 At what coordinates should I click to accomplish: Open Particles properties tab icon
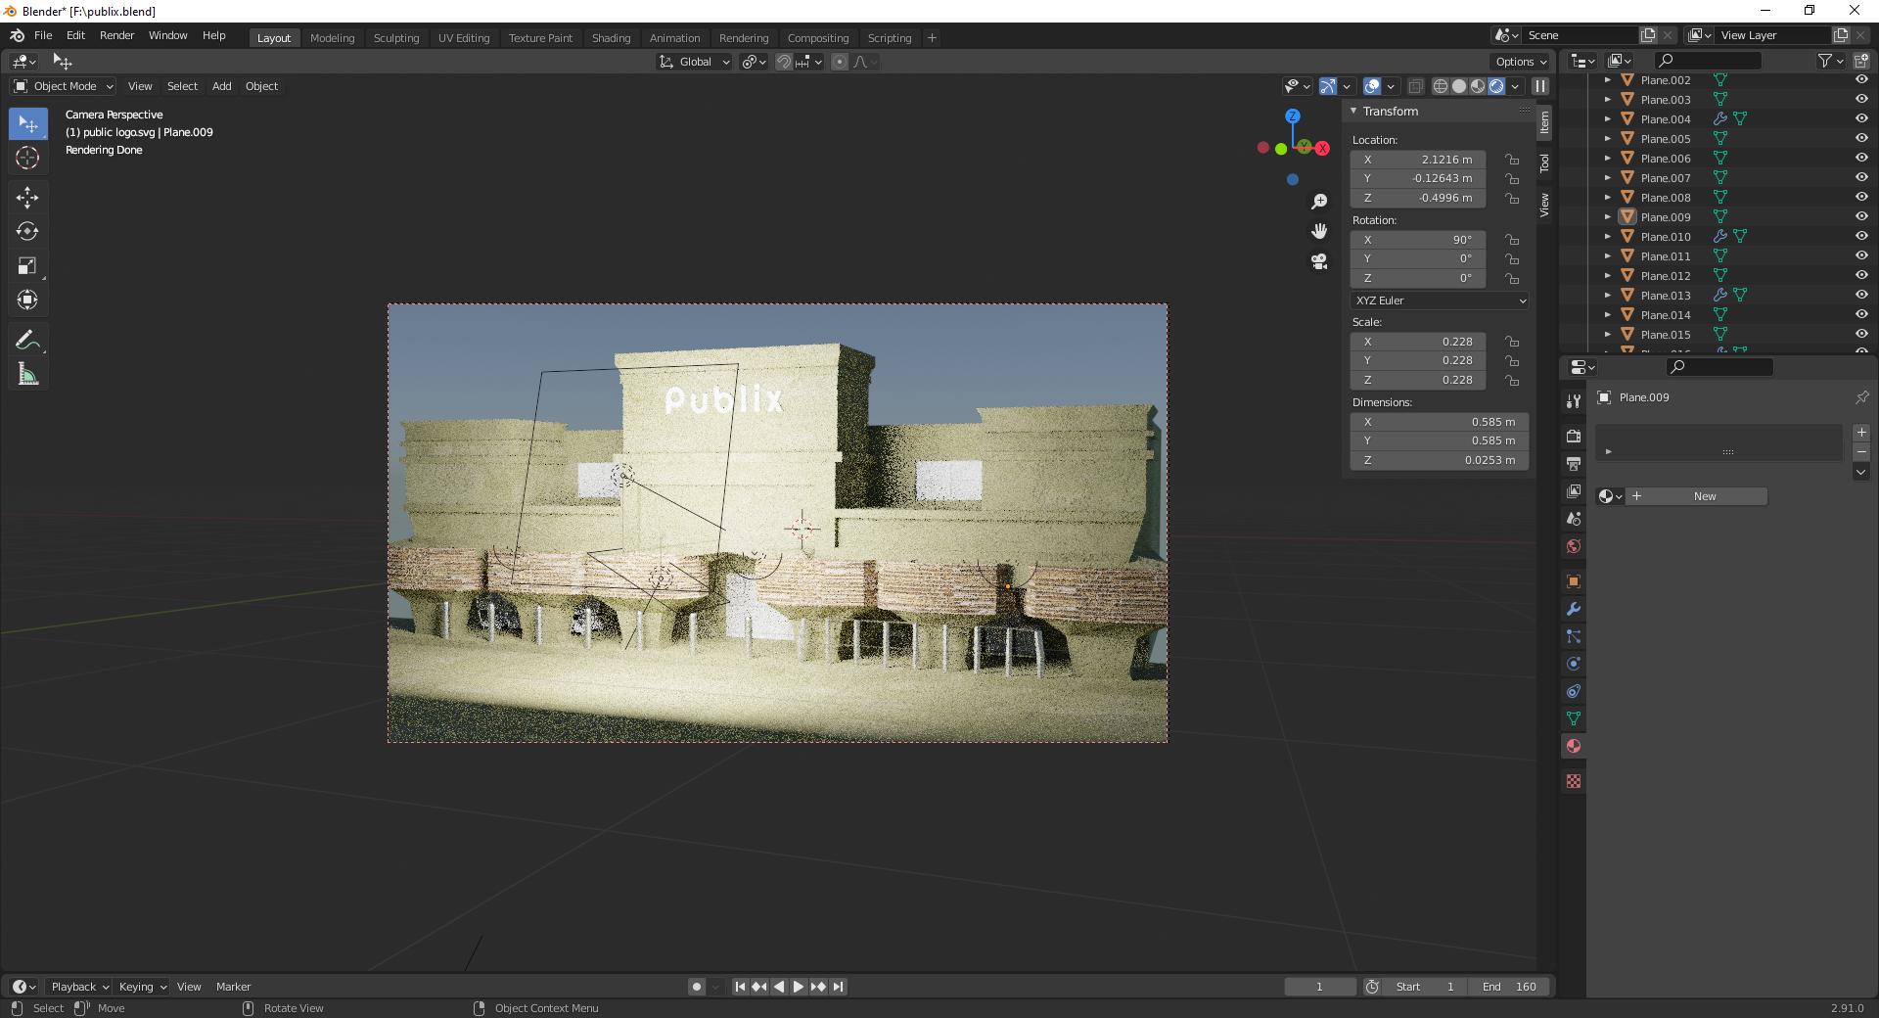click(1574, 636)
